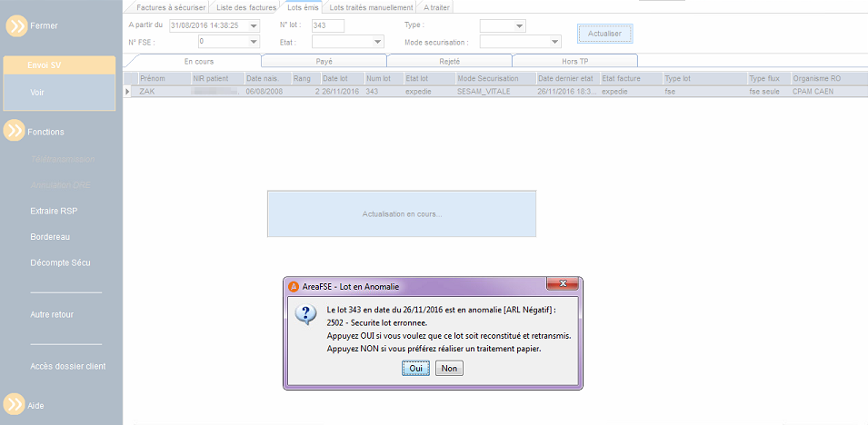Screen dimensions: 868x425
Task: Confirm with the Oui button
Action: pos(415,368)
